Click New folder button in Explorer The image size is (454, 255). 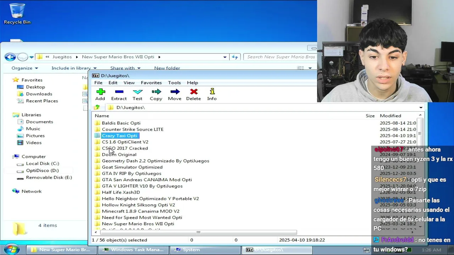pyautogui.click(x=167, y=68)
